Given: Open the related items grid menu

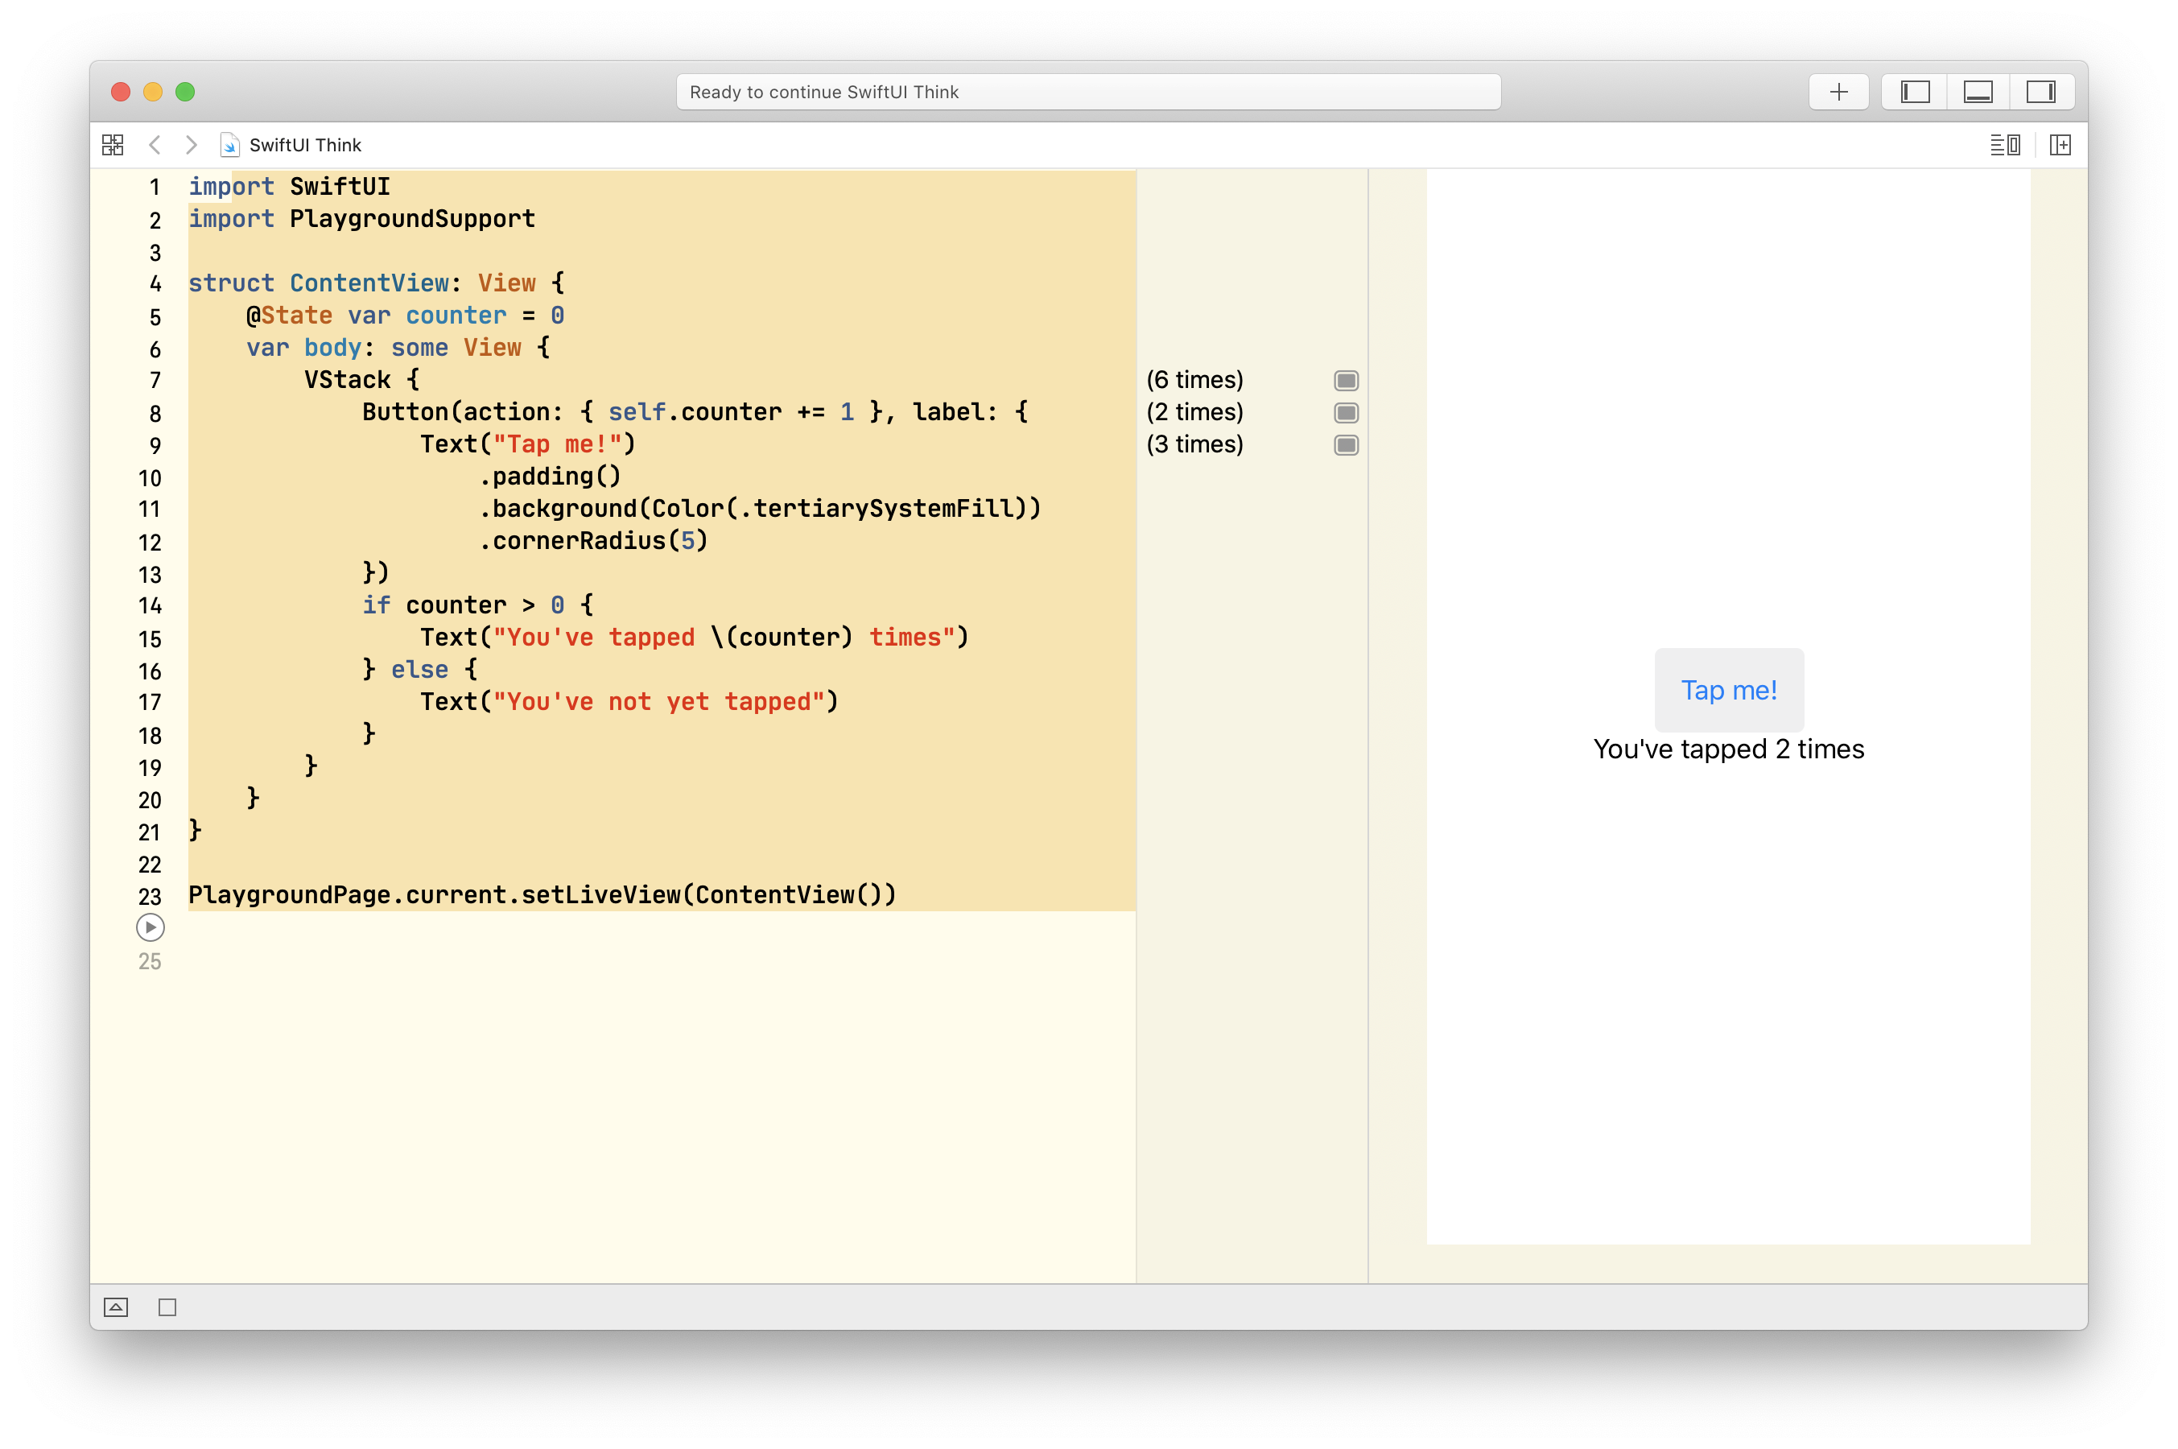Looking at the screenshot, I should point(113,145).
